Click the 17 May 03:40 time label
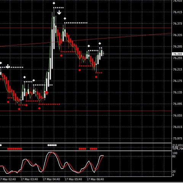Screen dimensions: 183x183 click(29, 179)
